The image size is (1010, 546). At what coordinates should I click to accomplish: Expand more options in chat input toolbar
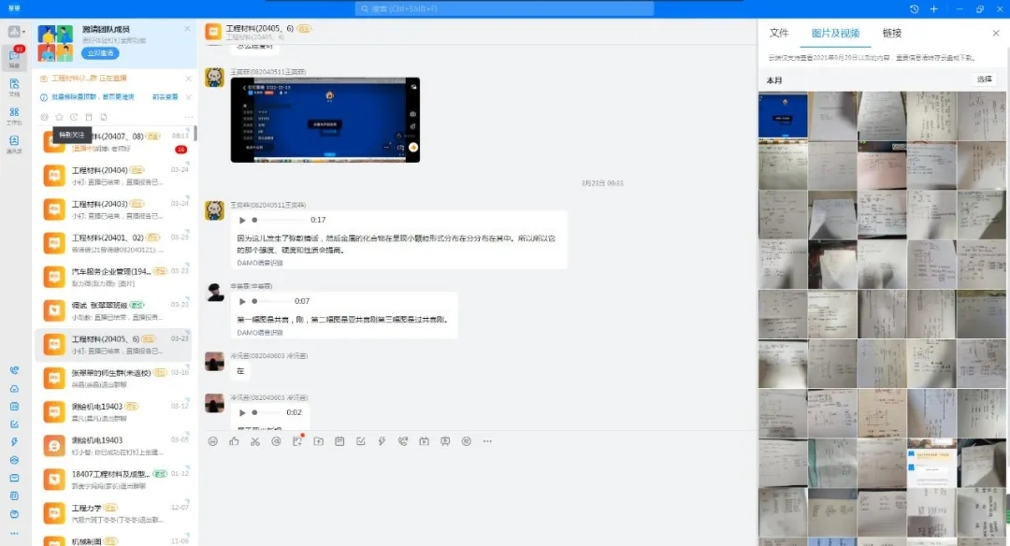[487, 441]
